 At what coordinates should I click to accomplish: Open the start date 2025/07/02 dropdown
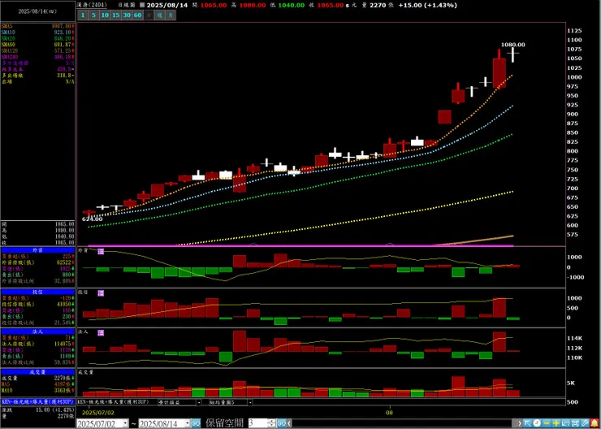click(125, 423)
